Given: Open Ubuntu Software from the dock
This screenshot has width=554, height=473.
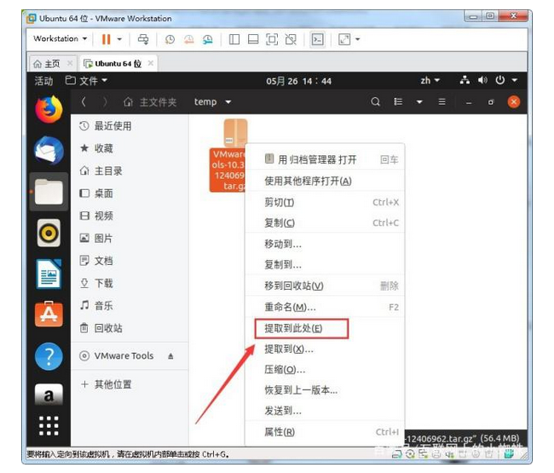Looking at the screenshot, I should [49, 314].
